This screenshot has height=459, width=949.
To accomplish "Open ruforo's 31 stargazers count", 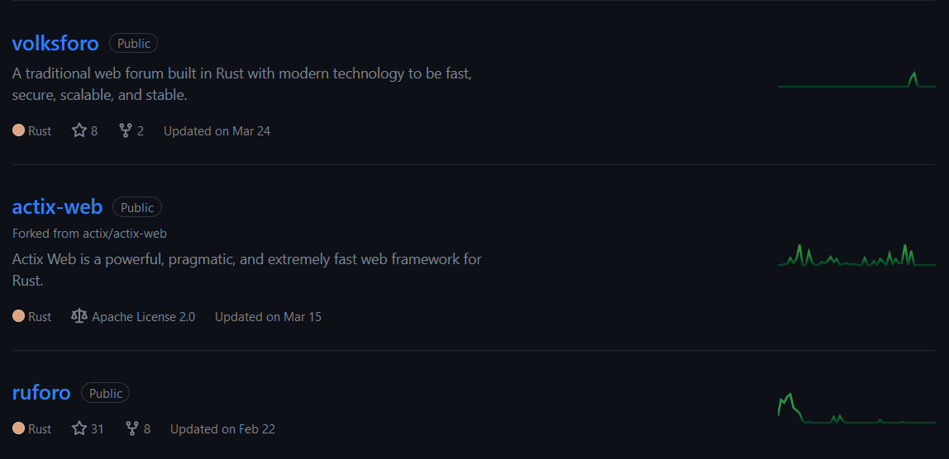I will coord(88,428).
